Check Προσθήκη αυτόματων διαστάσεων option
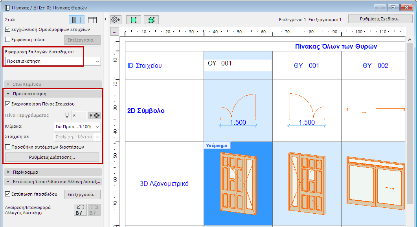This screenshot has width=417, height=227. pos(8,147)
